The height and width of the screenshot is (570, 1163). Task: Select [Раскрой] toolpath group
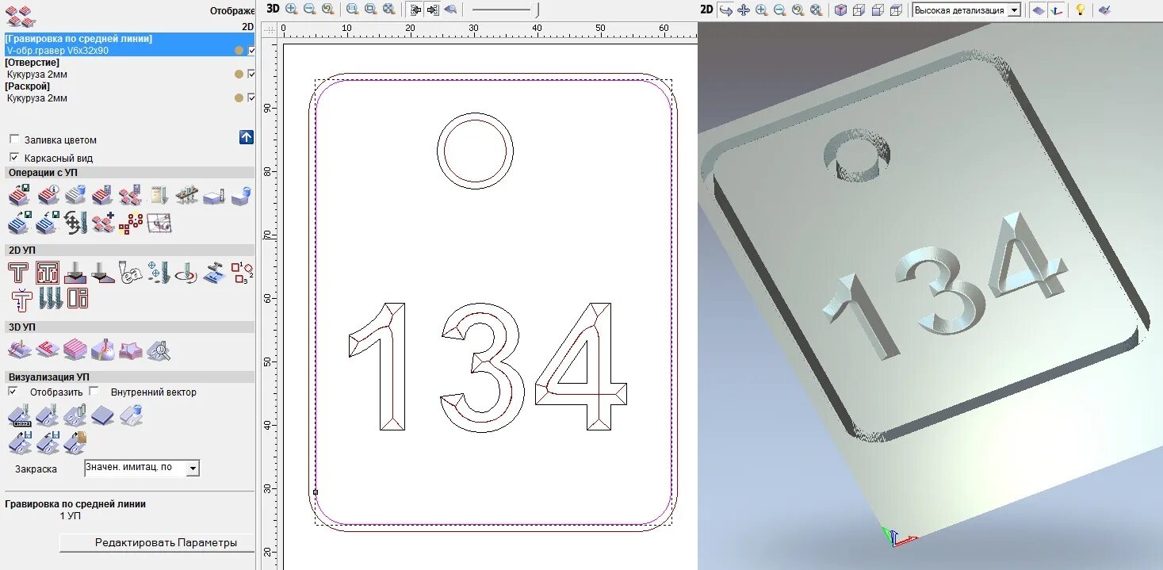[x=27, y=86]
